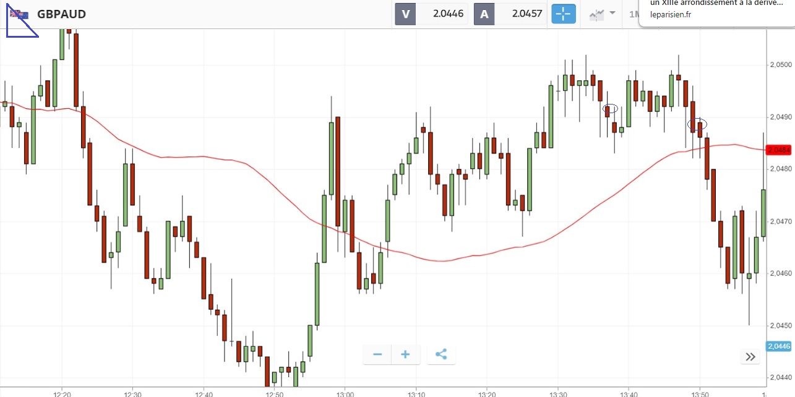Viewport: 795px width, 397px height.
Task: Zoom in with the plus button
Action: coord(405,354)
